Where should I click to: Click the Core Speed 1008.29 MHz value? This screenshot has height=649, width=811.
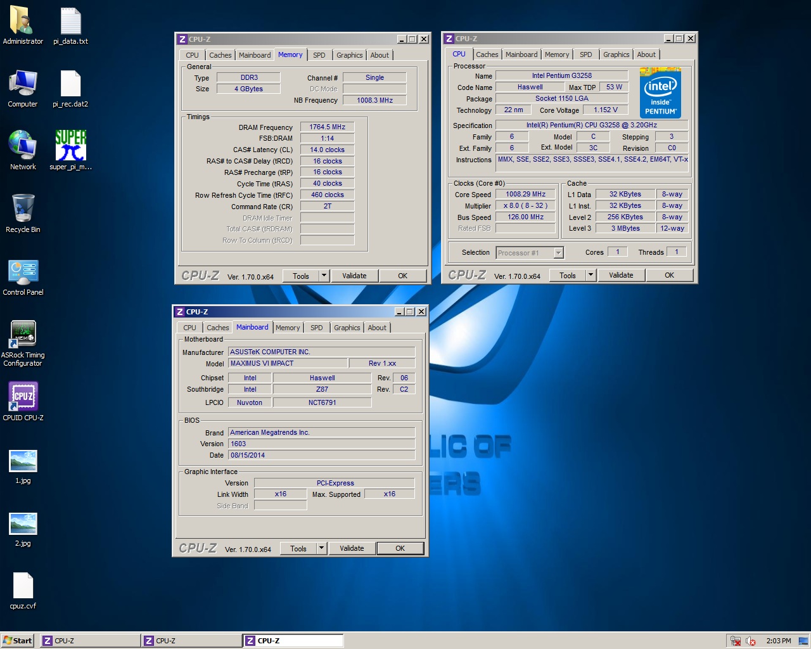click(525, 195)
